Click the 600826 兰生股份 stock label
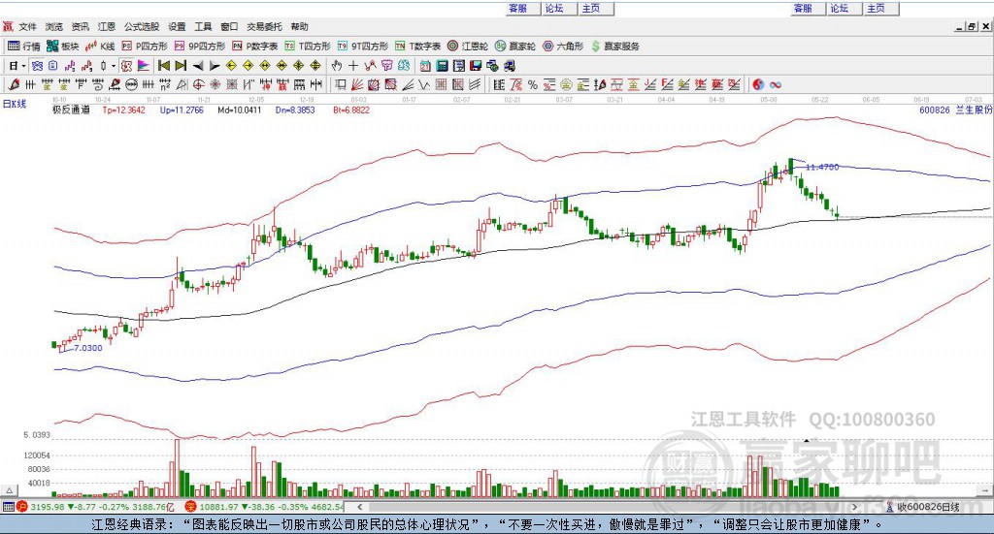 point(955,110)
